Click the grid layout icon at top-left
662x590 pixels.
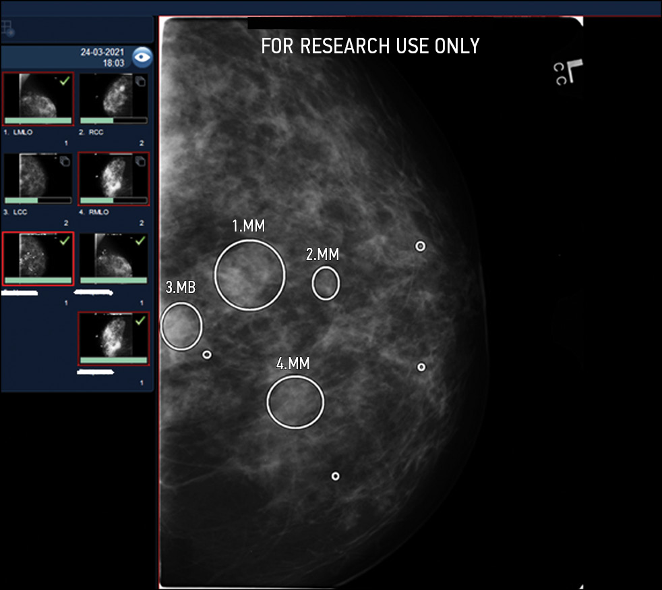click(x=7, y=28)
